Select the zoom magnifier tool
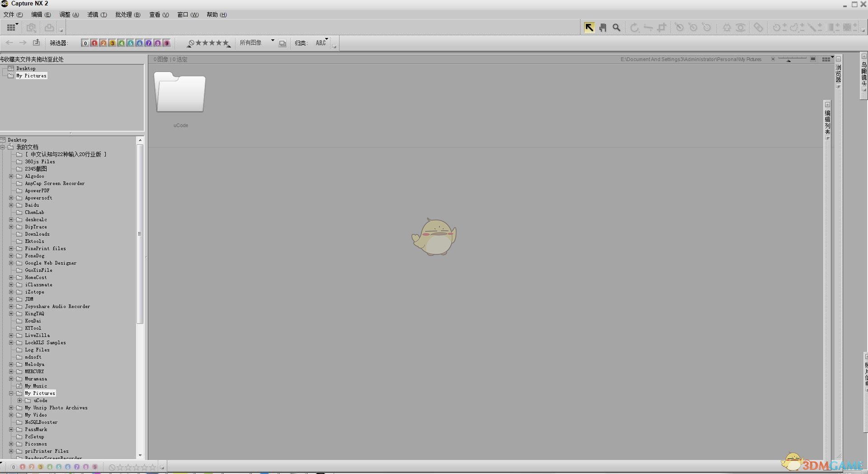The width and height of the screenshot is (868, 474). tap(616, 28)
